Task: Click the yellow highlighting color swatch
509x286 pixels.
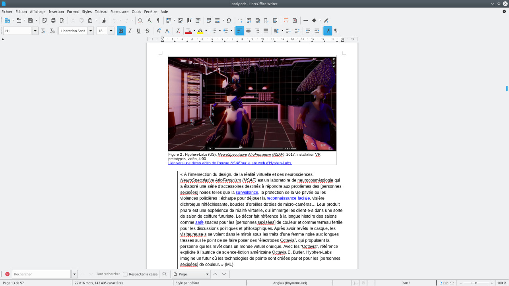Action: click(x=200, y=31)
